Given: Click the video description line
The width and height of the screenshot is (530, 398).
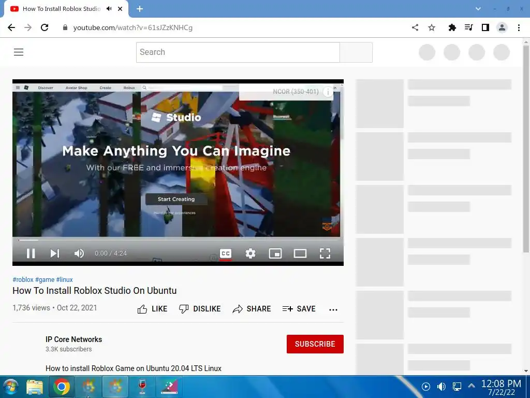Looking at the screenshot, I should pyautogui.click(x=134, y=368).
